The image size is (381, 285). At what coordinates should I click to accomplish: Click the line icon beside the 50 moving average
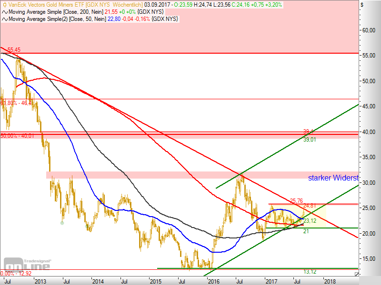pos(4,19)
